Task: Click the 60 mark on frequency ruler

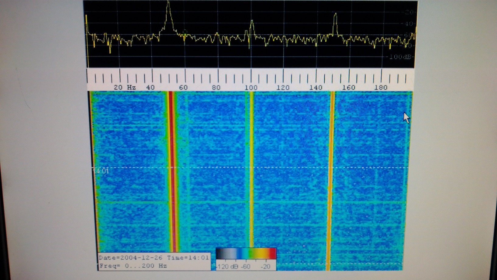Action: click(x=183, y=87)
